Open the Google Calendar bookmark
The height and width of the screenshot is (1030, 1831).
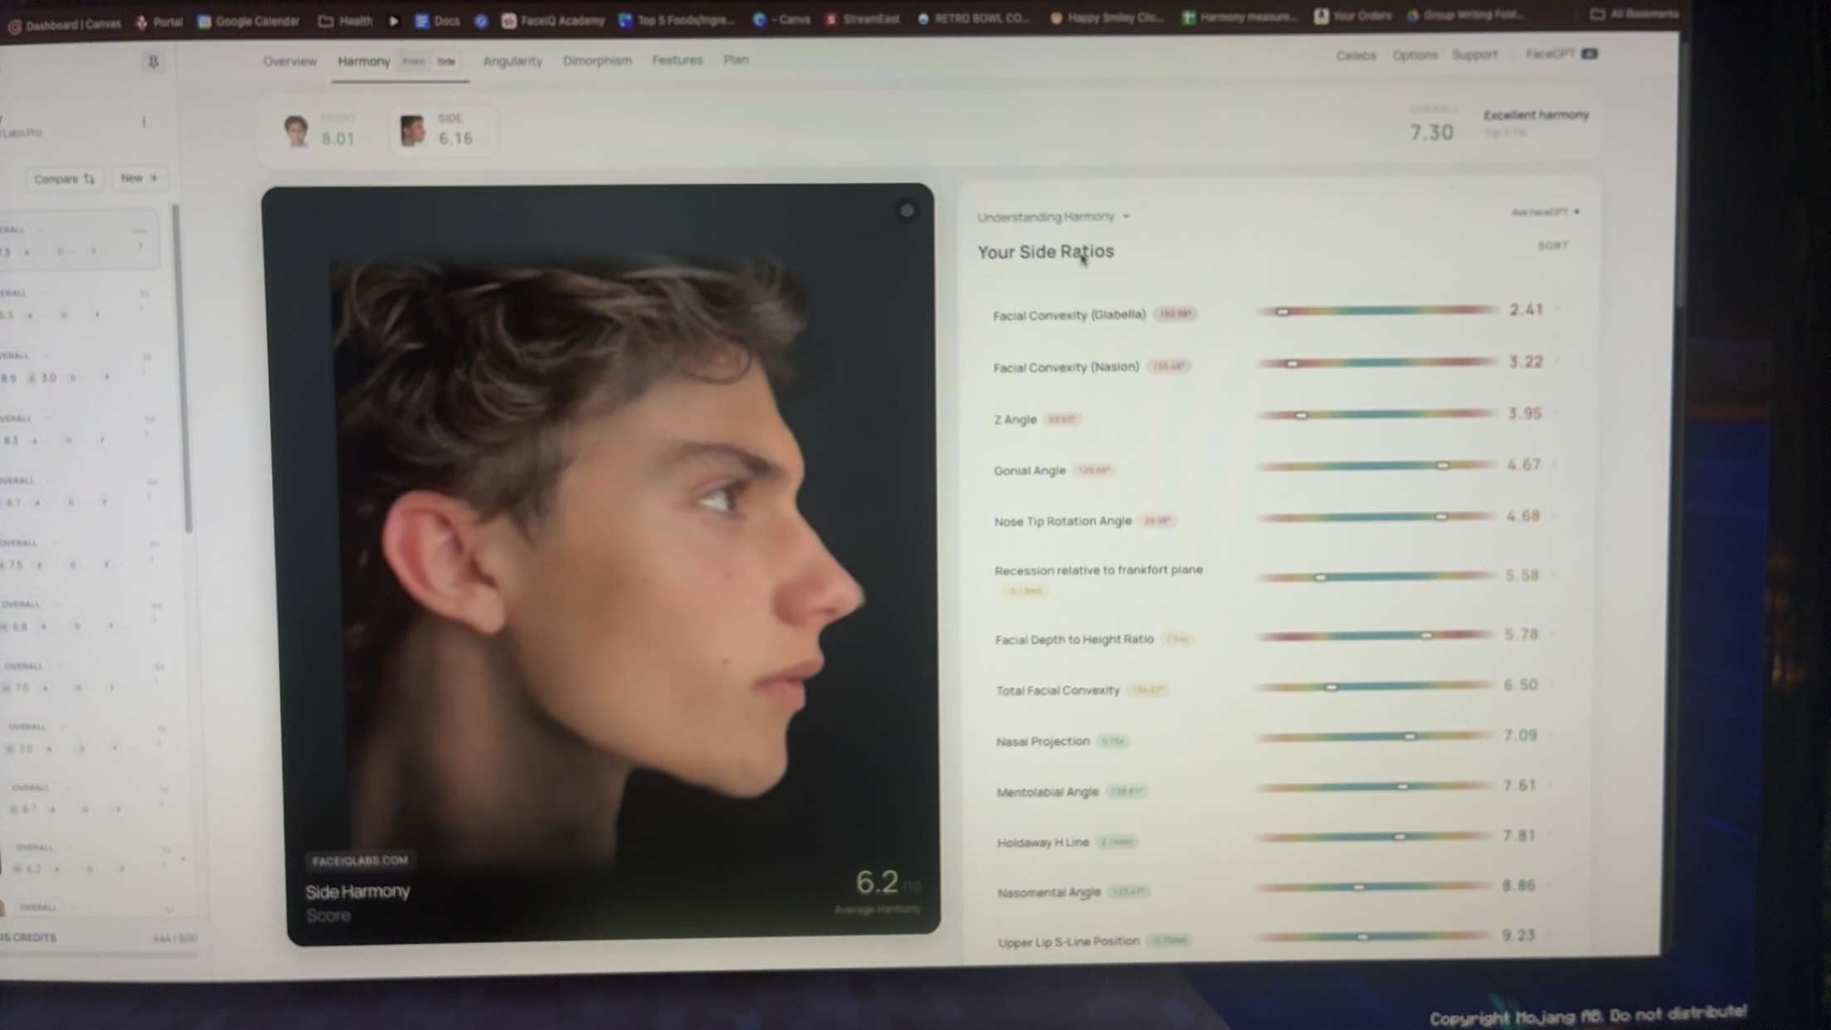[x=249, y=22]
